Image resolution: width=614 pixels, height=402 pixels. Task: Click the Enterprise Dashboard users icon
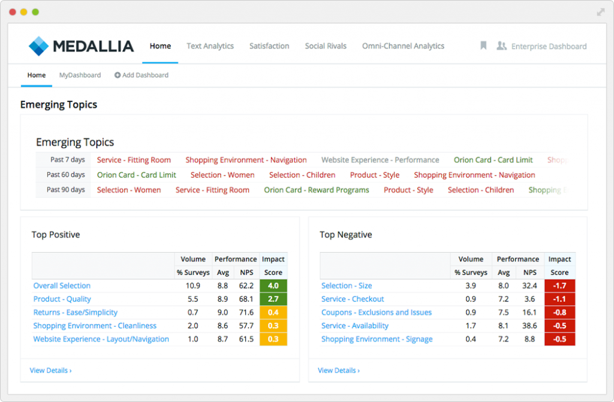(501, 46)
